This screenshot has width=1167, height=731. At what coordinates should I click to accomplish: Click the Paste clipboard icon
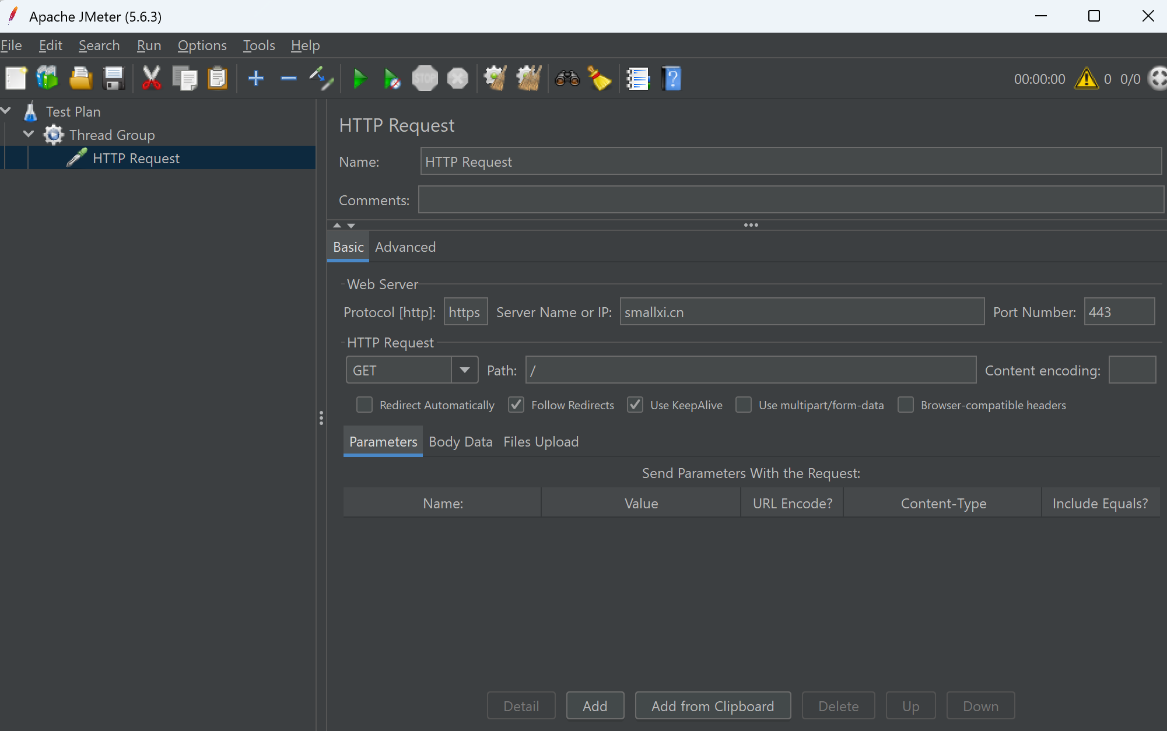[218, 79]
